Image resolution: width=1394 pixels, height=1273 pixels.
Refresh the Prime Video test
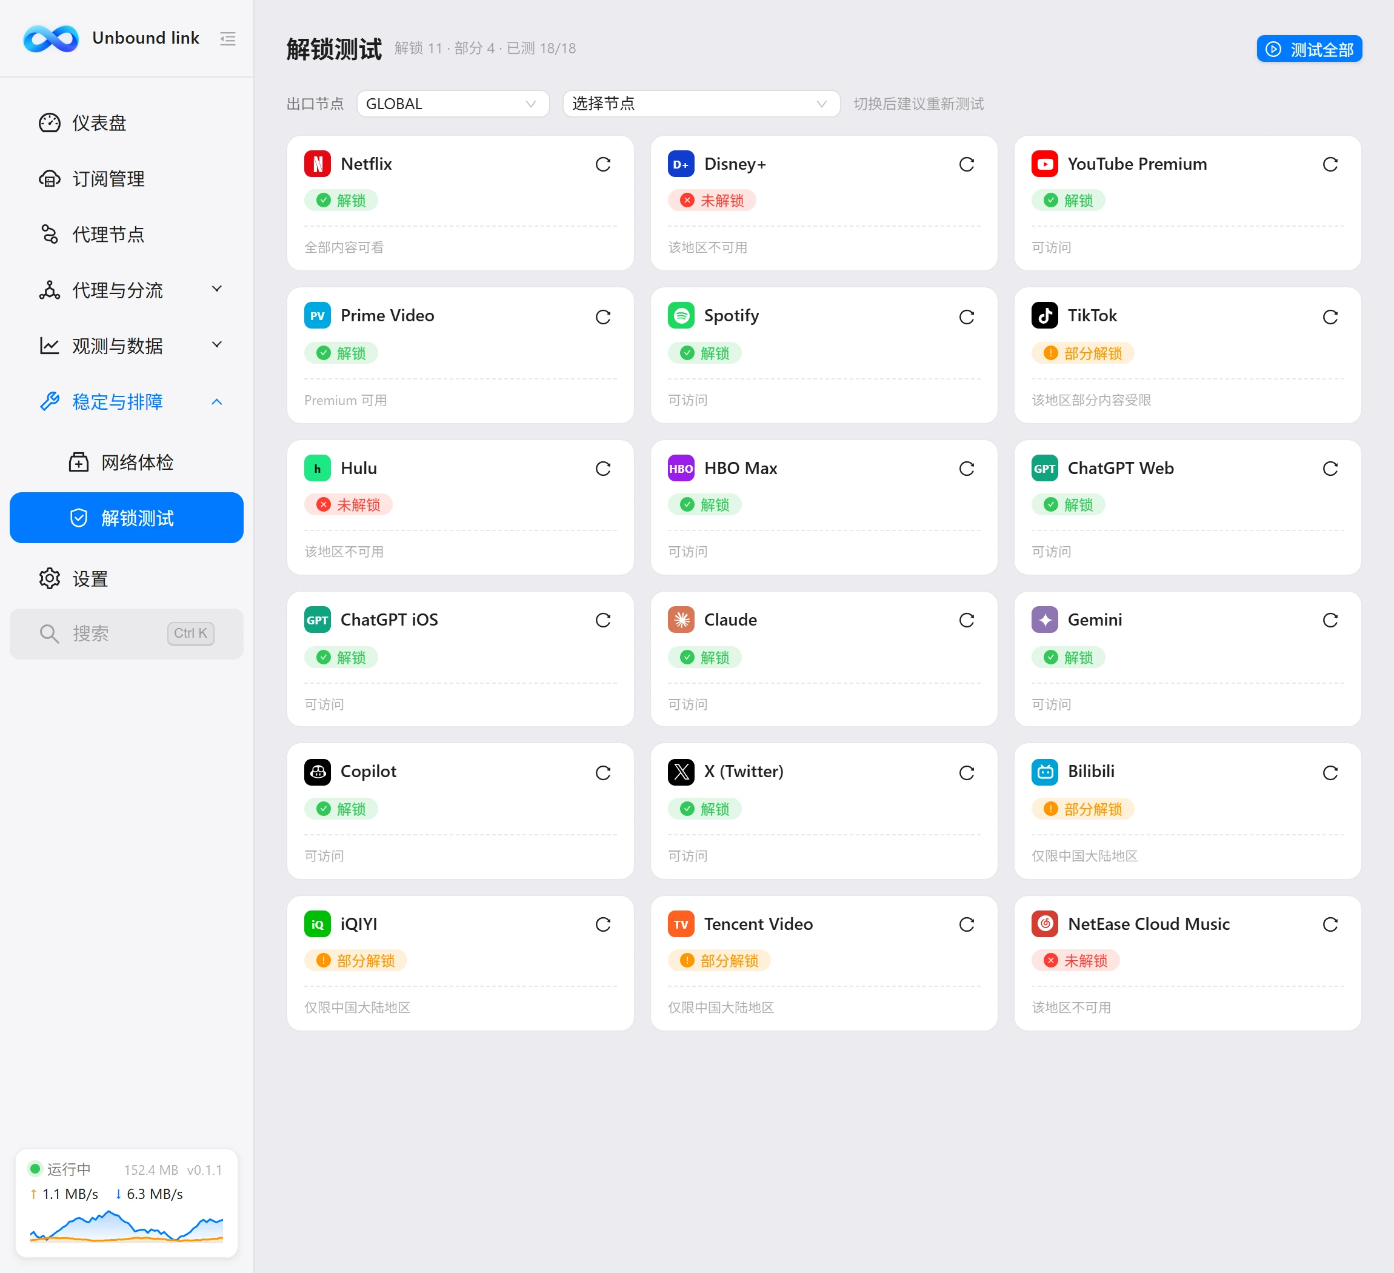click(603, 316)
